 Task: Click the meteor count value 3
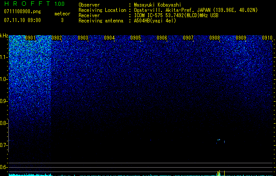[62, 20]
